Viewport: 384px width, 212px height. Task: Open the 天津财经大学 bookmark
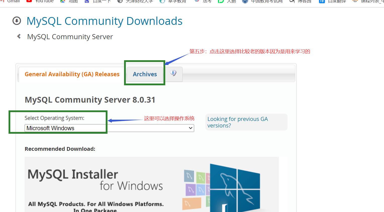[136, 1]
